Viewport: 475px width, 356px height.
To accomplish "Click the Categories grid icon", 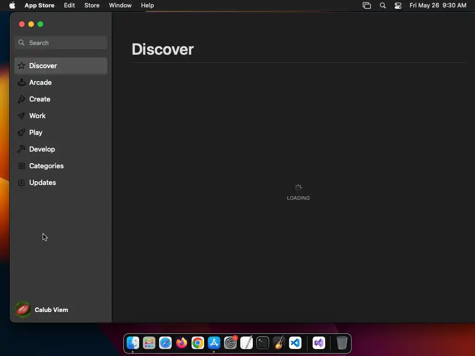I will (21, 166).
